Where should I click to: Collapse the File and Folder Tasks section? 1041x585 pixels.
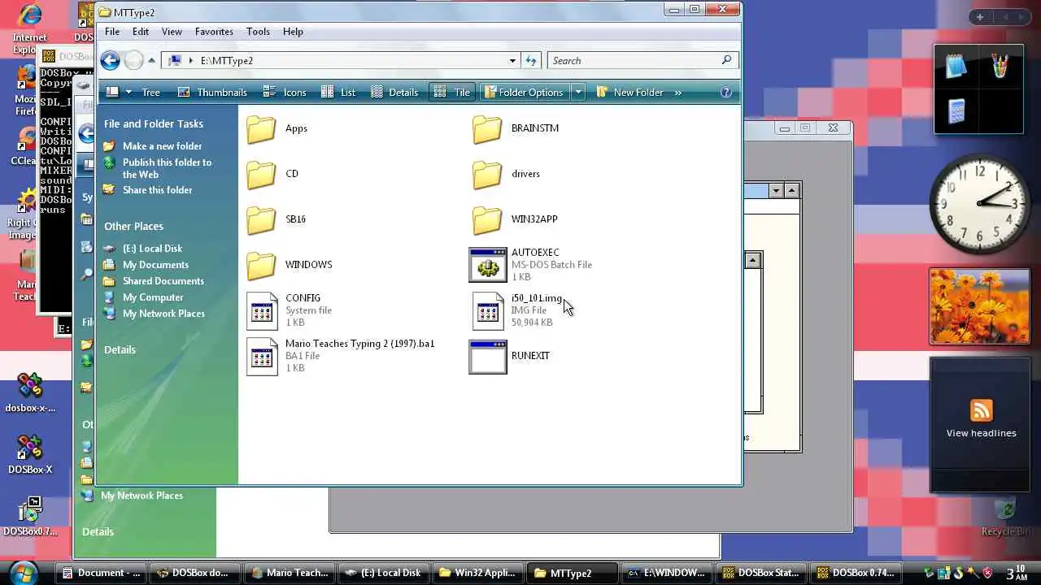click(154, 123)
